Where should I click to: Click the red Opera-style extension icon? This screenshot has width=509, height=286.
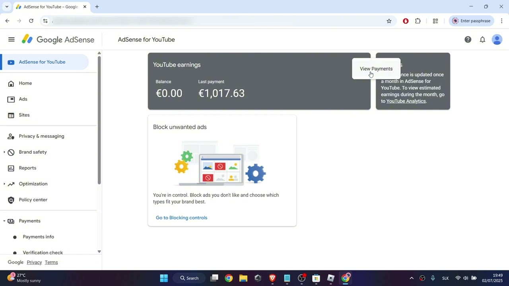point(406,21)
